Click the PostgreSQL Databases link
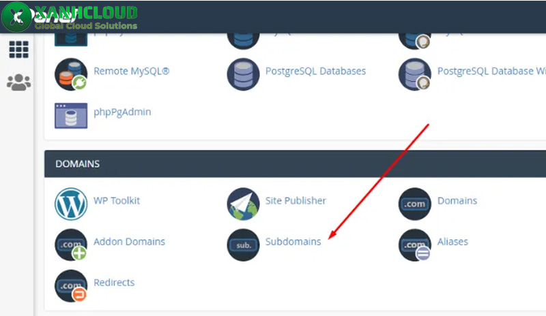This screenshot has height=316, width=546. point(315,72)
